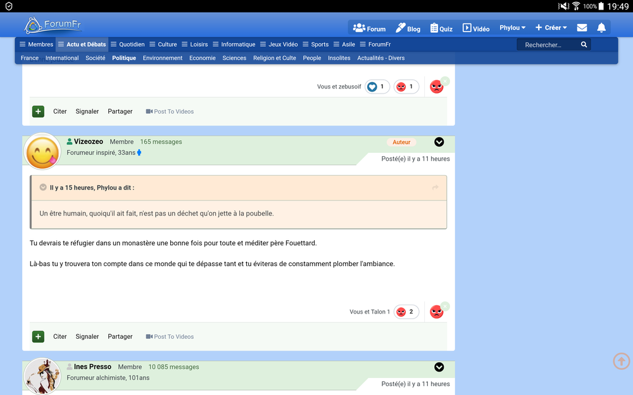Open your private messages inbox
The image size is (633, 395).
click(582, 27)
